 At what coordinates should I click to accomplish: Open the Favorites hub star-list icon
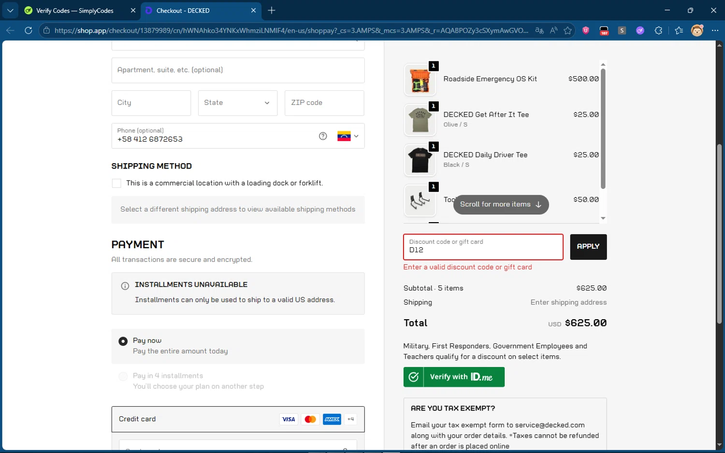tap(679, 30)
